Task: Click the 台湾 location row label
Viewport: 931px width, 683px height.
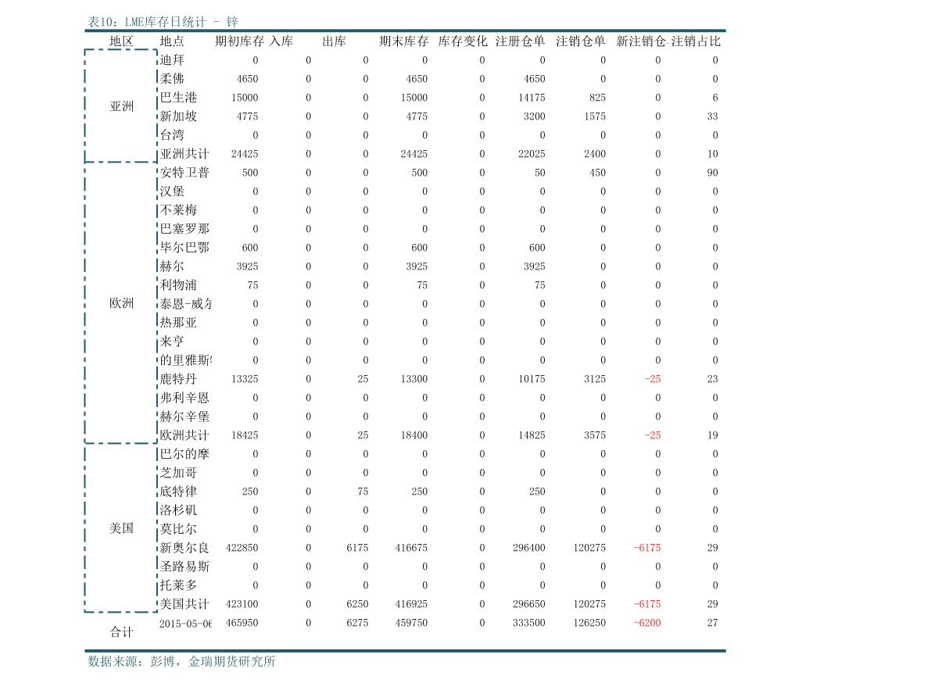Action: click(x=172, y=134)
